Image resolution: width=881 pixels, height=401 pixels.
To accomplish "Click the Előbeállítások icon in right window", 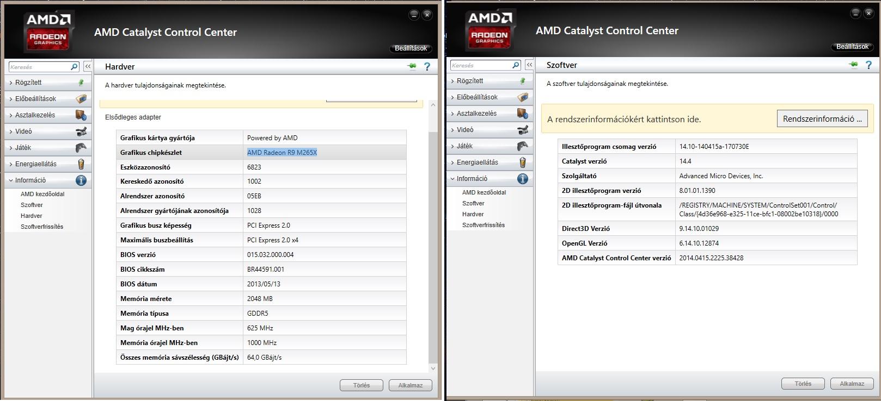I will point(523,97).
